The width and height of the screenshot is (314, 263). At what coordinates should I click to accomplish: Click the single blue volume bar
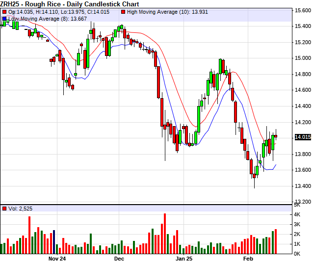[54, 241]
